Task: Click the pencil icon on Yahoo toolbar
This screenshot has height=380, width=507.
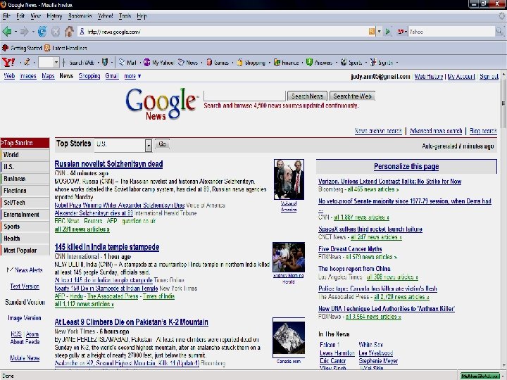Action: 27,62
